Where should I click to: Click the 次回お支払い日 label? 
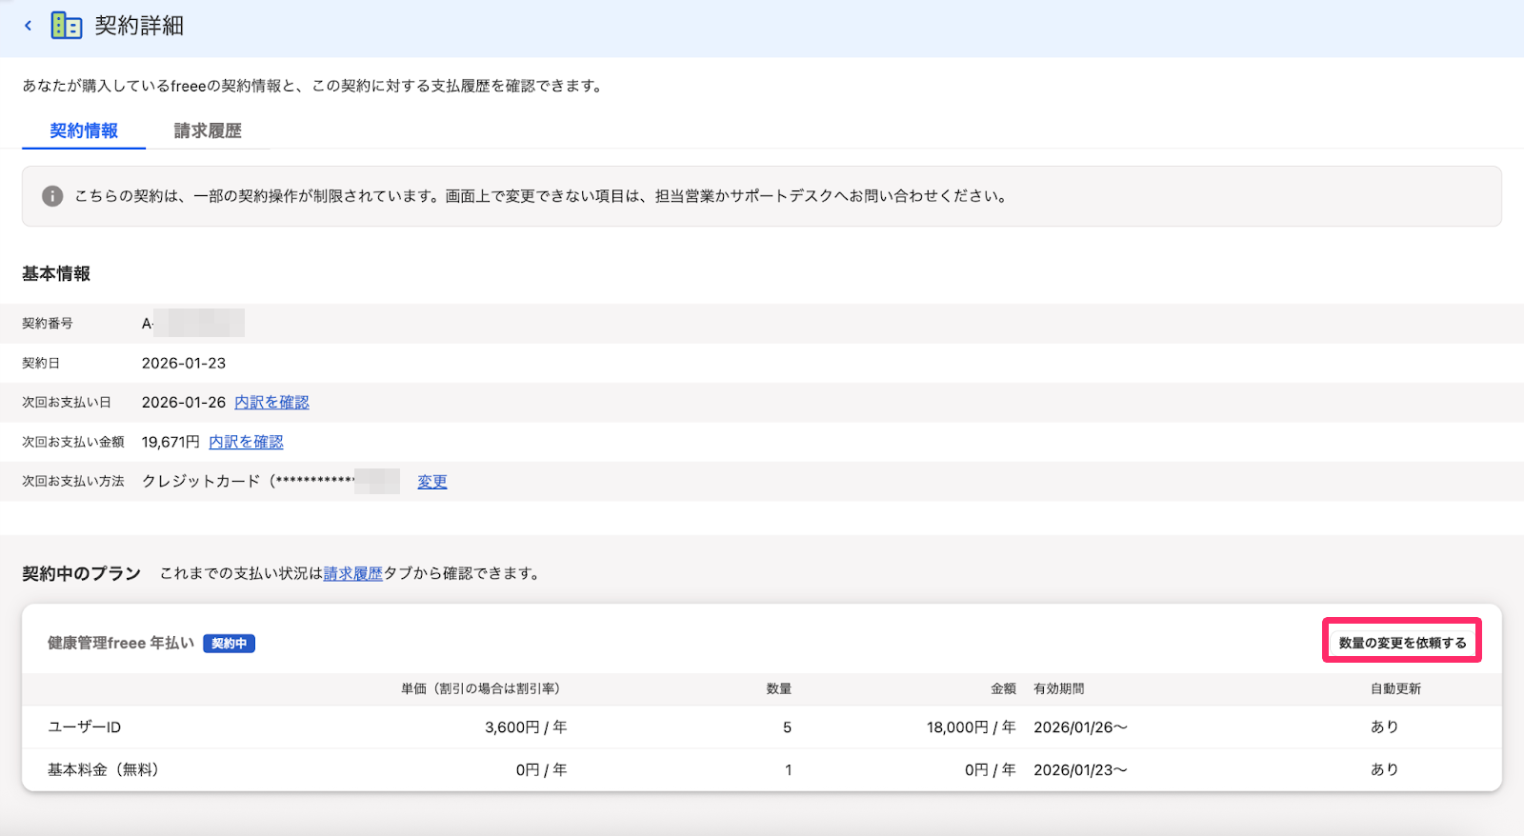click(x=67, y=403)
